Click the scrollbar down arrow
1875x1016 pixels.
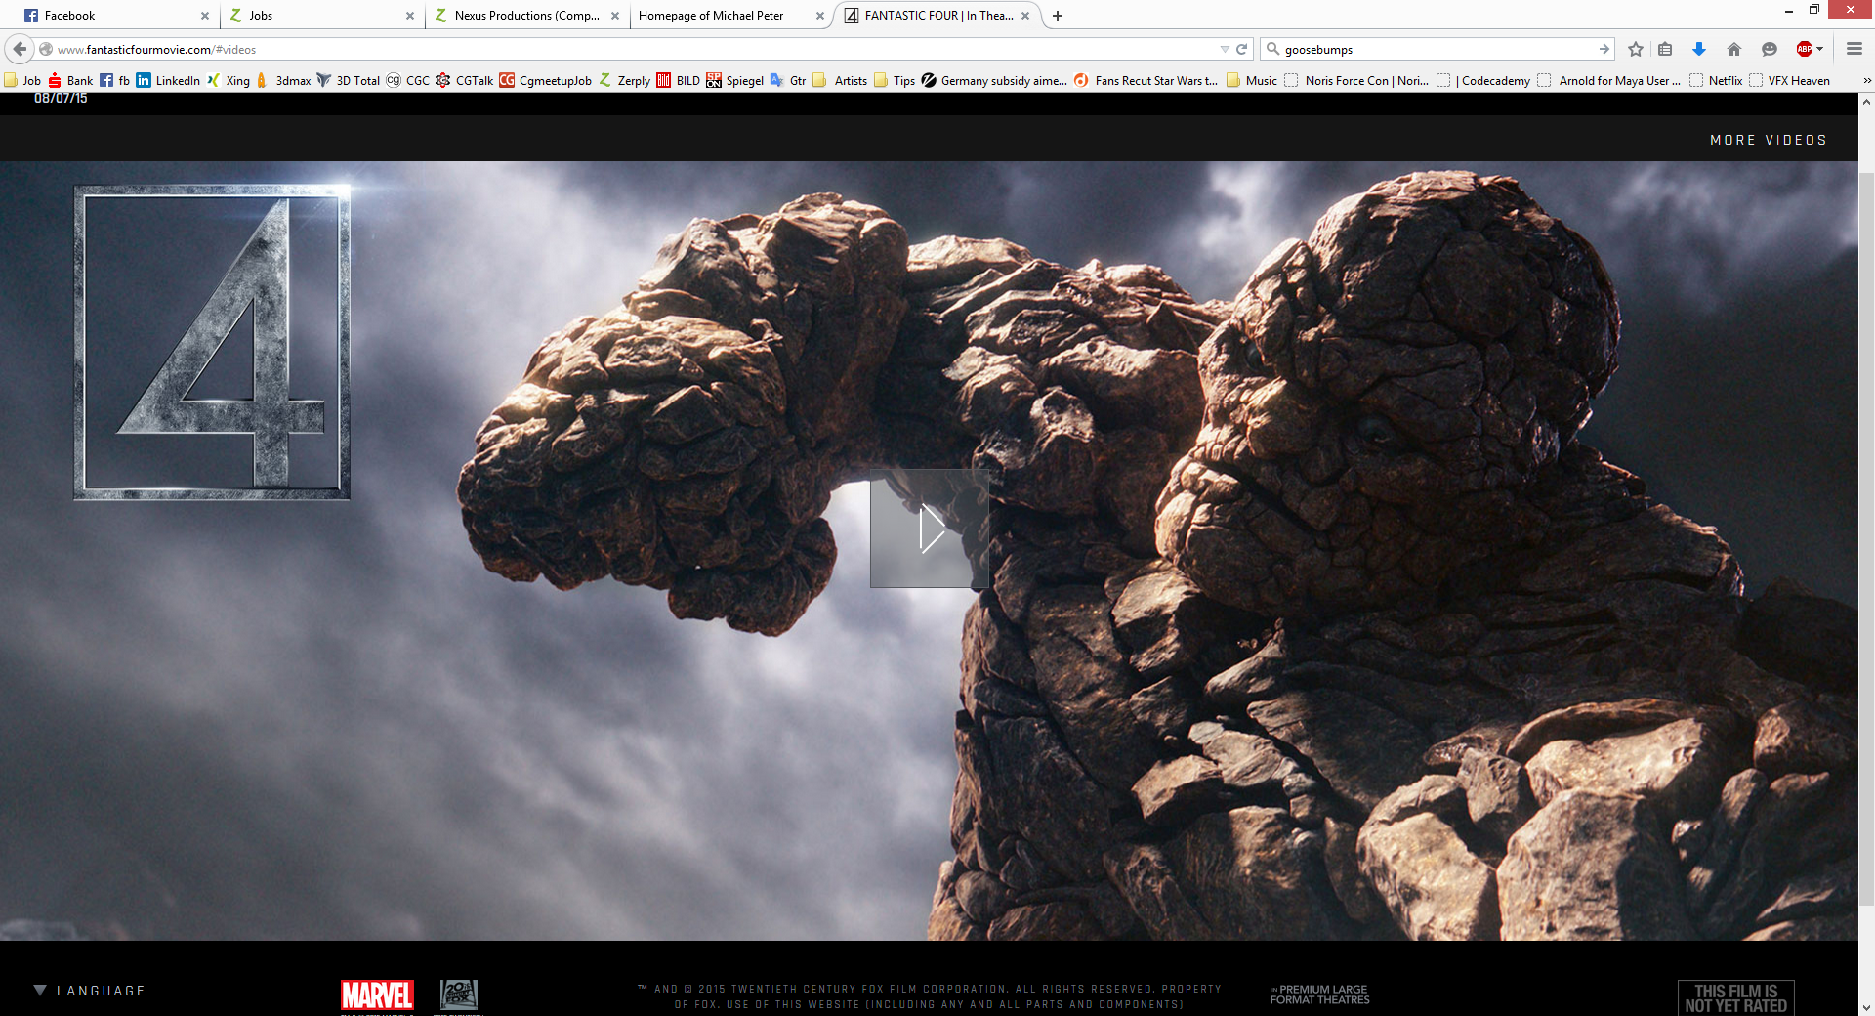[1866, 1007]
